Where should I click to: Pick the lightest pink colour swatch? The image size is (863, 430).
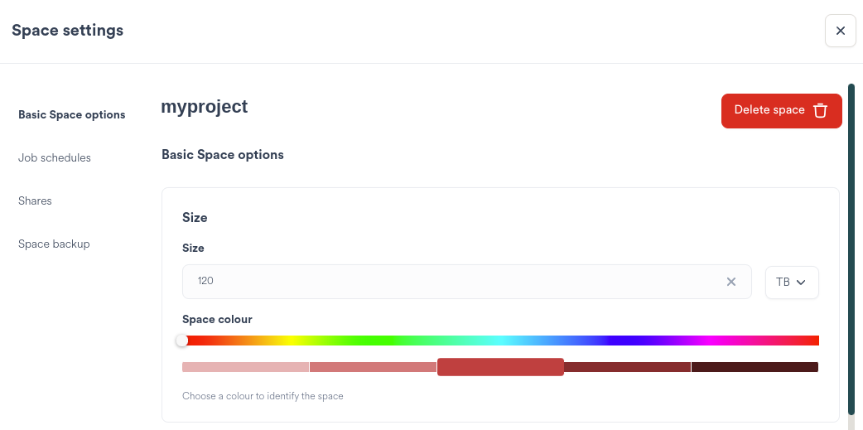tap(245, 367)
